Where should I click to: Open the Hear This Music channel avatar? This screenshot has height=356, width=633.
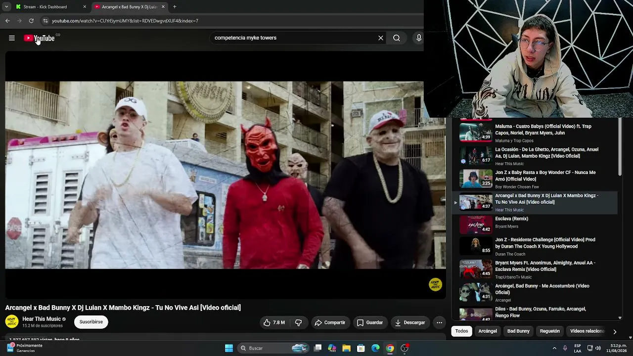tap(12, 322)
